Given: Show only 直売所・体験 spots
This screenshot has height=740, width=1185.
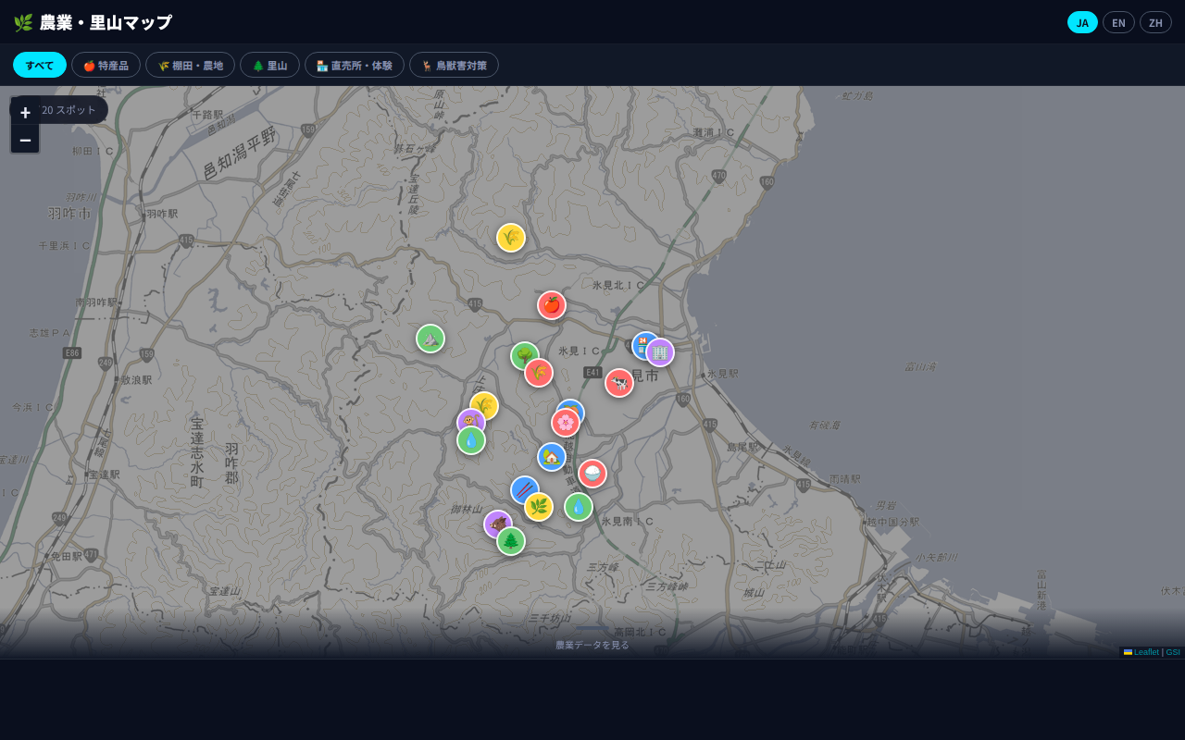Looking at the screenshot, I should click(354, 65).
